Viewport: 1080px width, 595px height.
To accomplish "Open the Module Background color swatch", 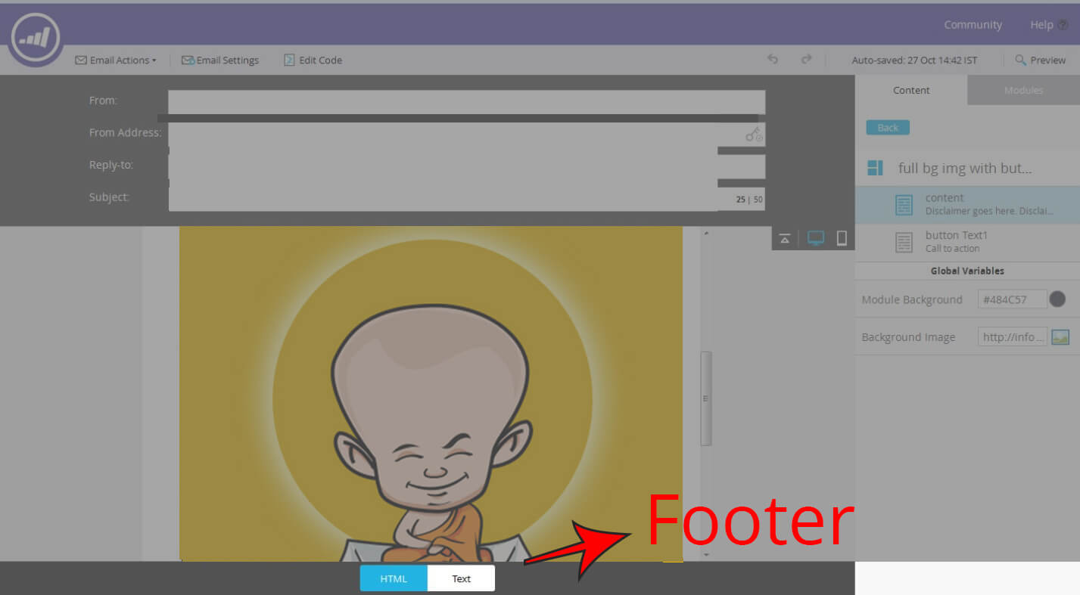I will tap(1057, 299).
